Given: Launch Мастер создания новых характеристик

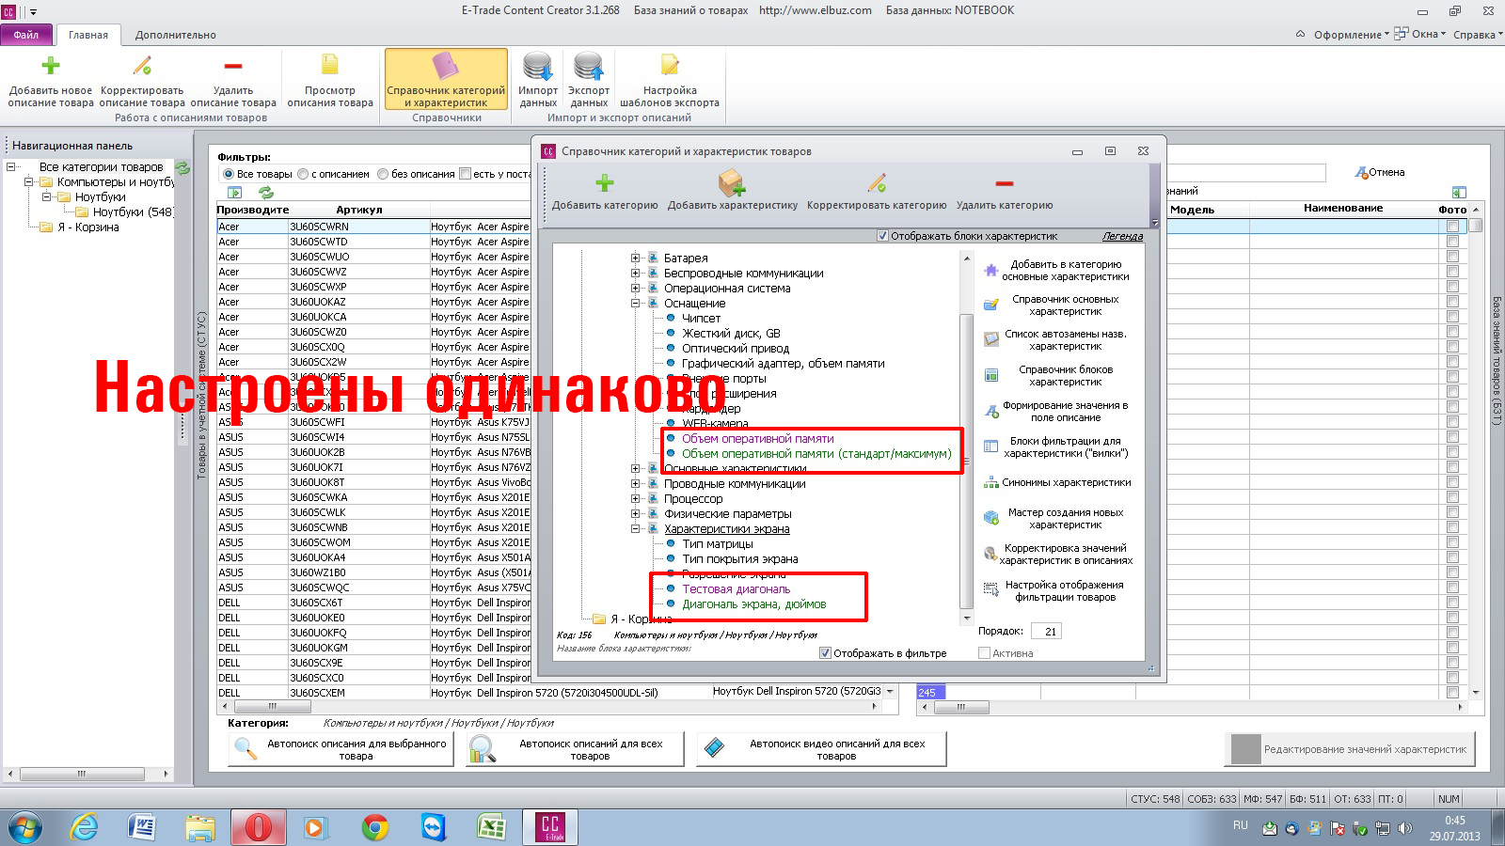Looking at the screenshot, I should point(1056,519).
